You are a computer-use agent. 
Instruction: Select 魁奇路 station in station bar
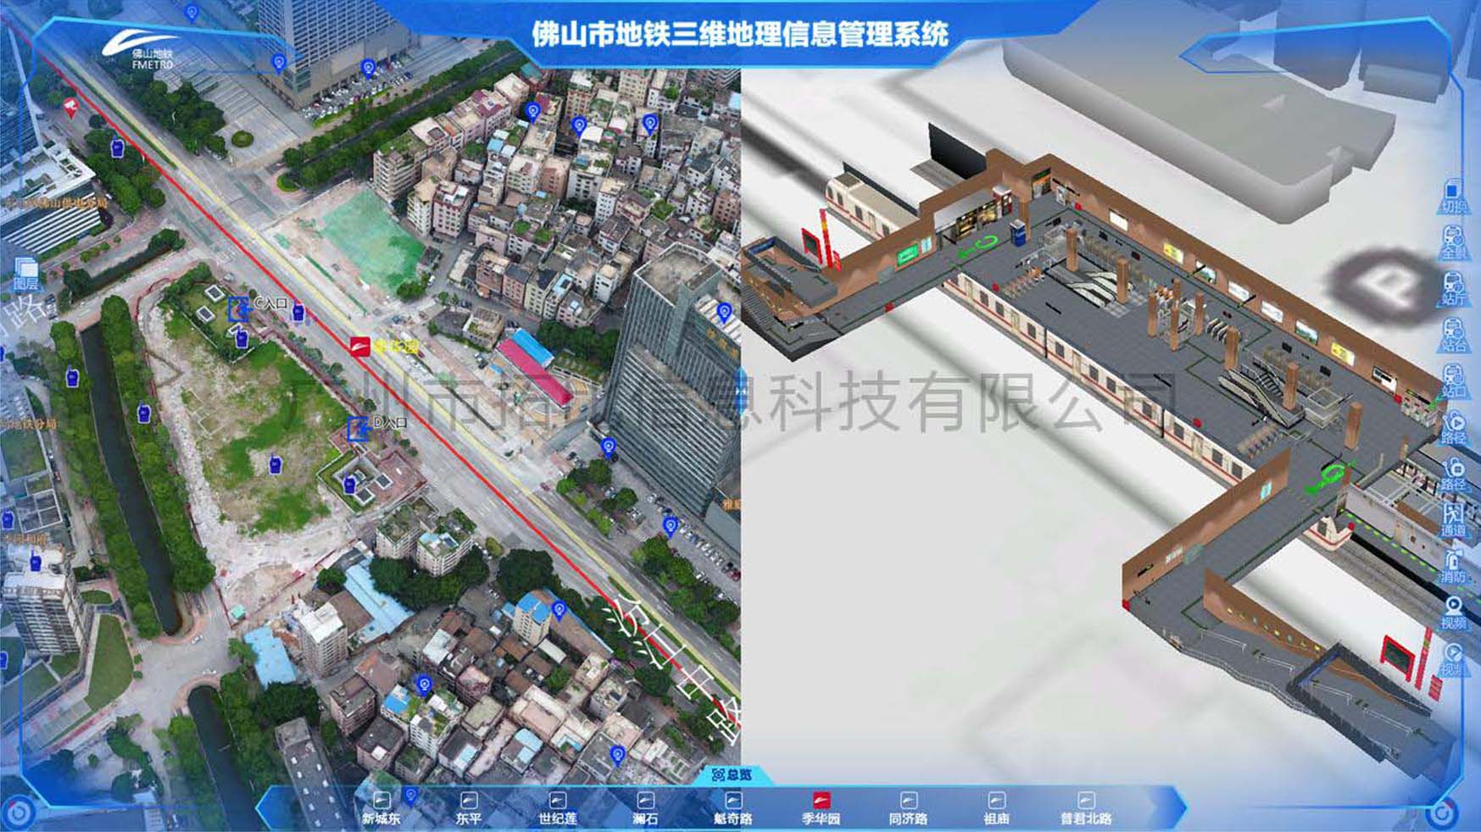pos(733,809)
